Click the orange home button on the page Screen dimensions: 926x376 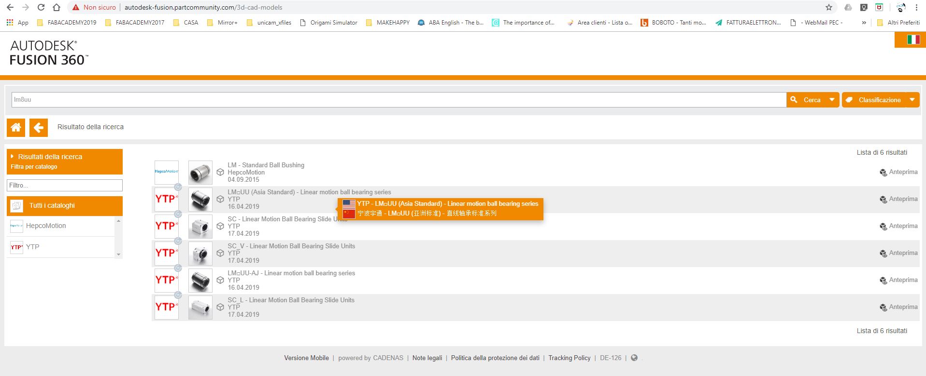[x=16, y=127]
